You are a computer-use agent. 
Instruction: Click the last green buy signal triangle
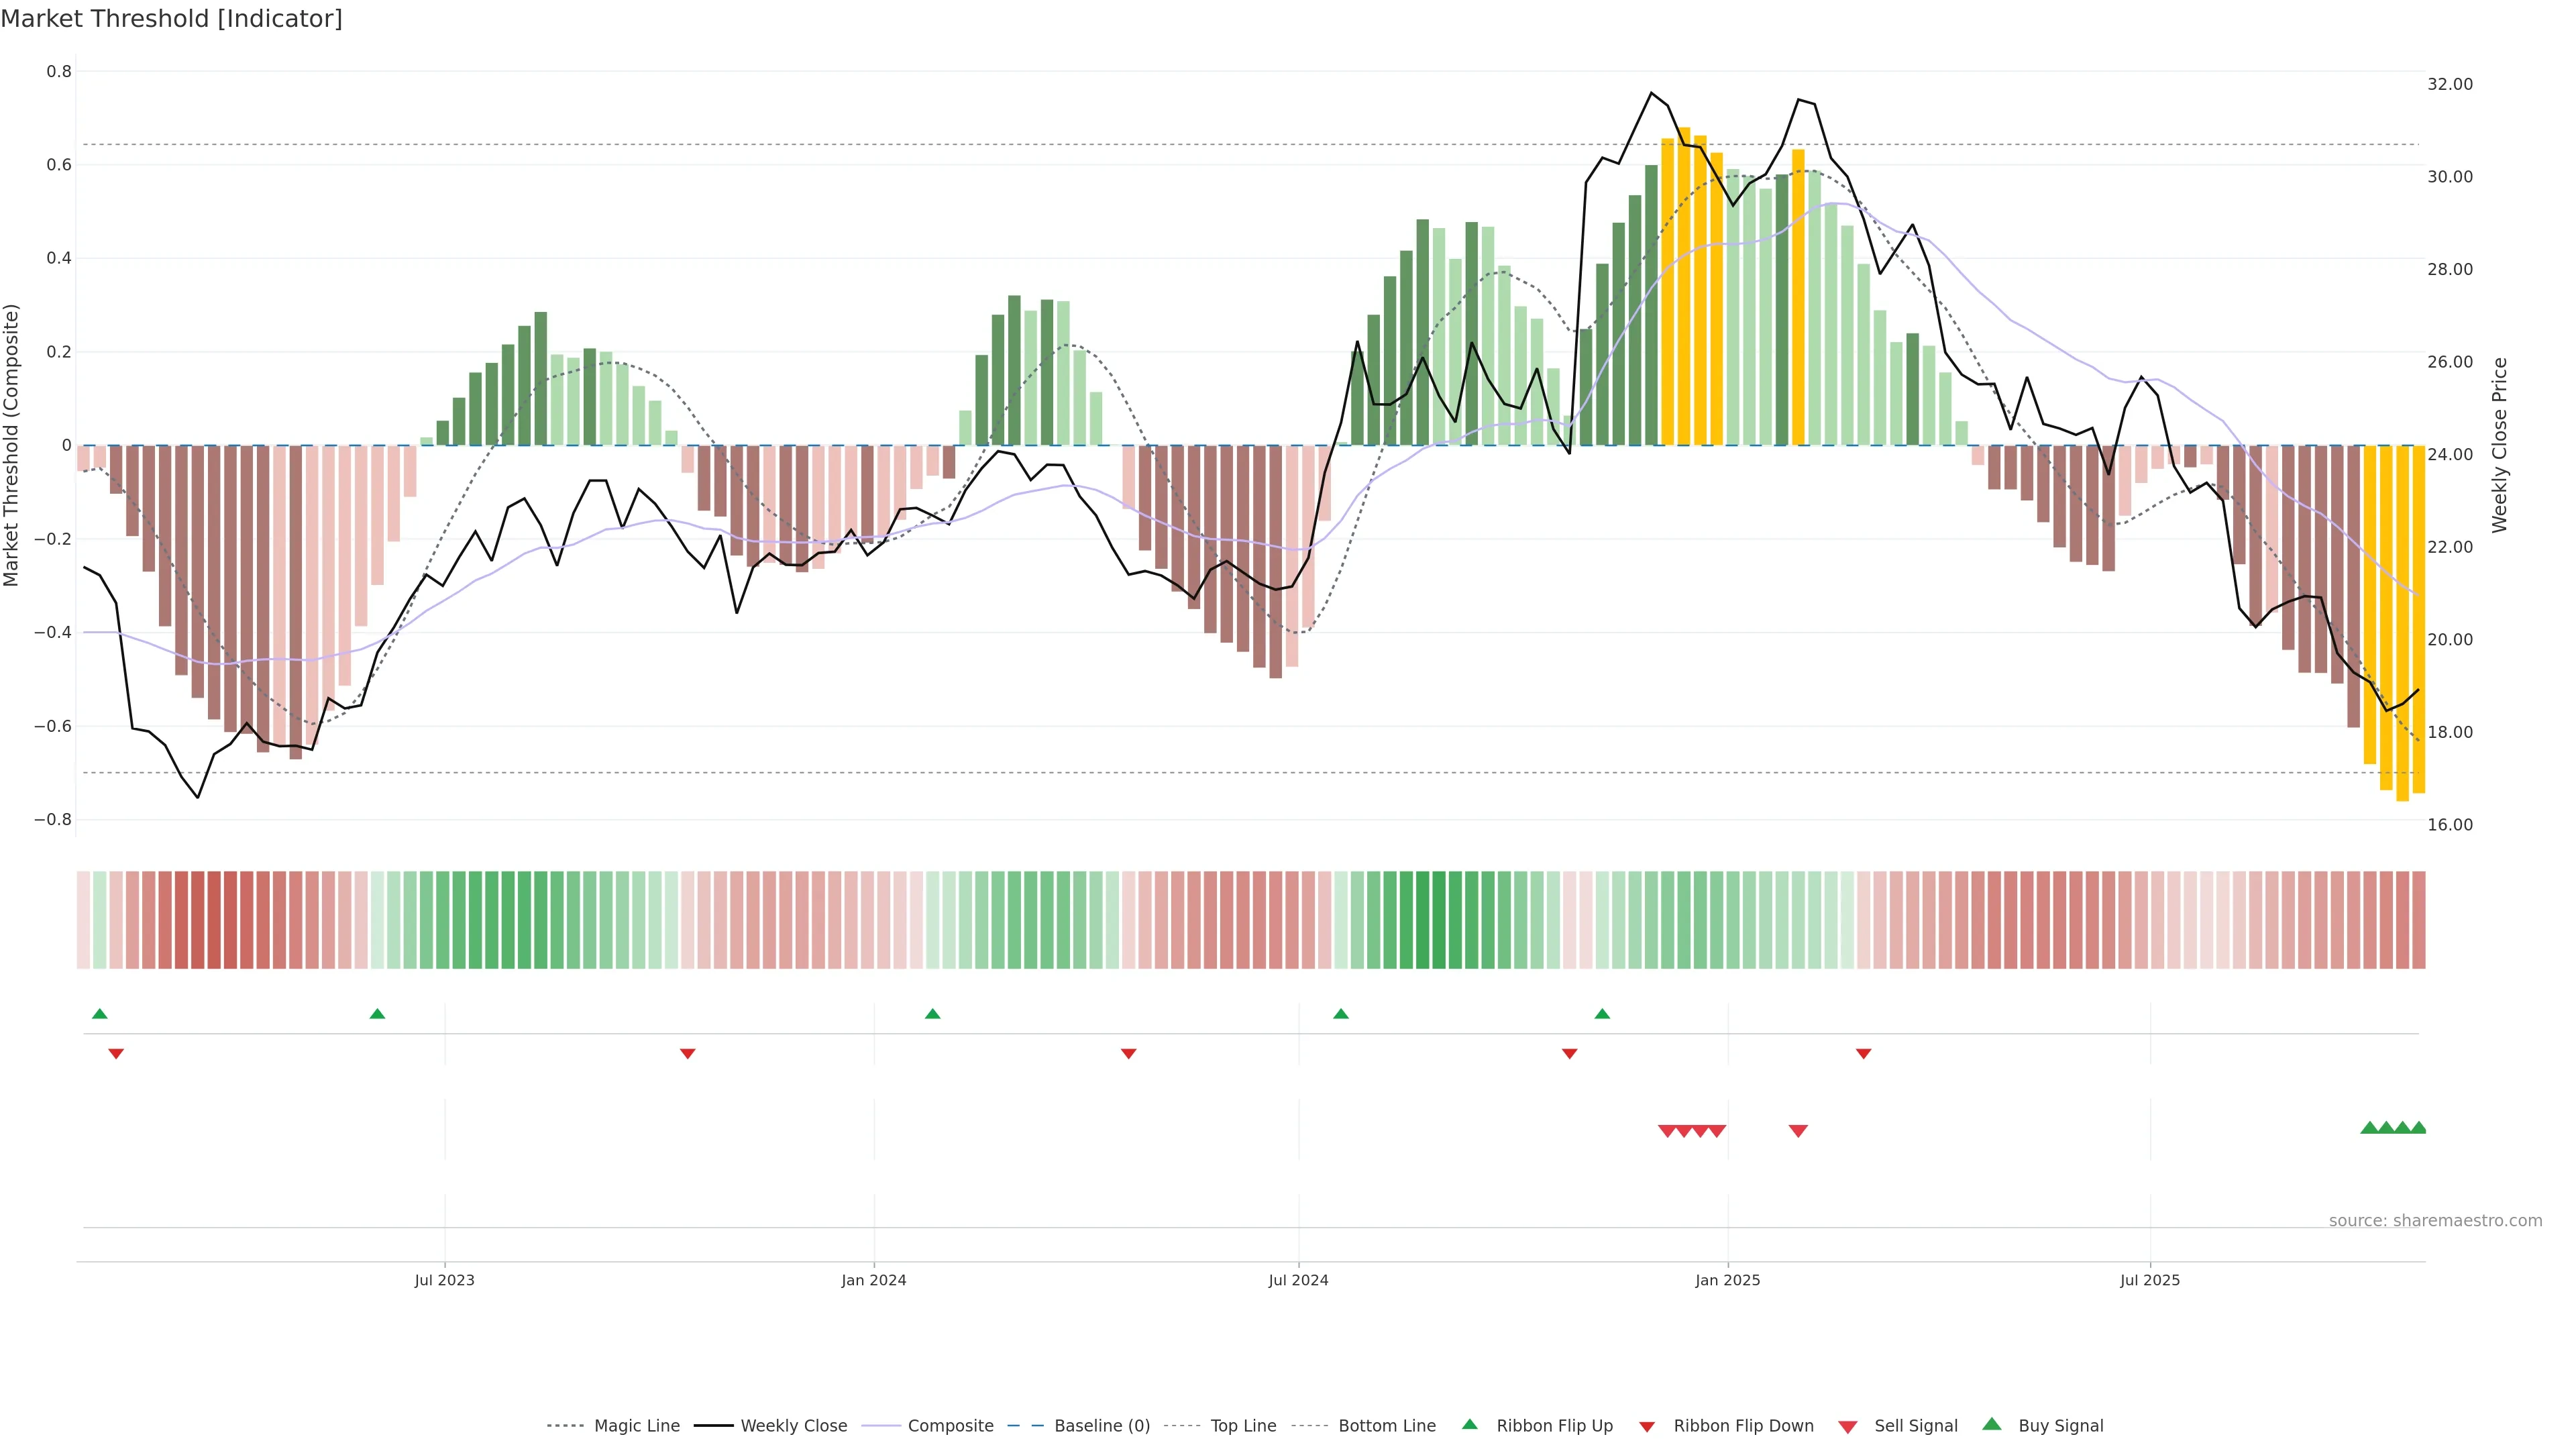pos(2418,1128)
